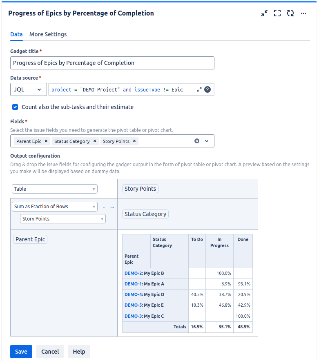Viewport: 319px width, 361px height.
Task: Refresh the gadget data
Action: [x=290, y=13]
